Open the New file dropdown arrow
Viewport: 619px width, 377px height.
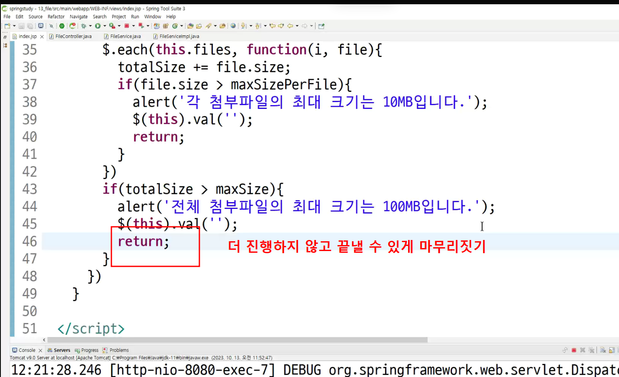point(14,26)
